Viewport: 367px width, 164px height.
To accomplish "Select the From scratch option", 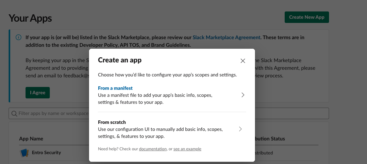I will click(172, 129).
